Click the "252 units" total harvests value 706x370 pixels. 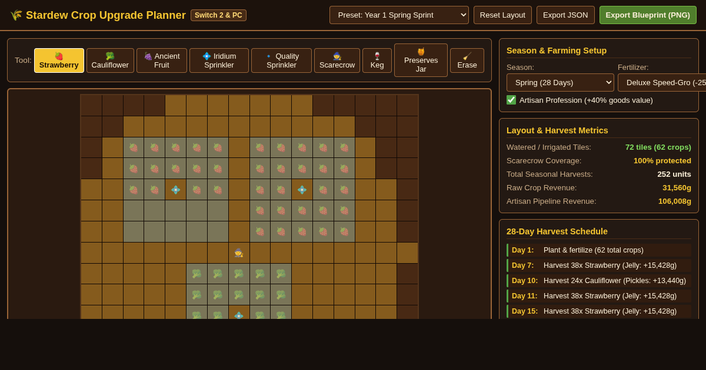pos(674,174)
